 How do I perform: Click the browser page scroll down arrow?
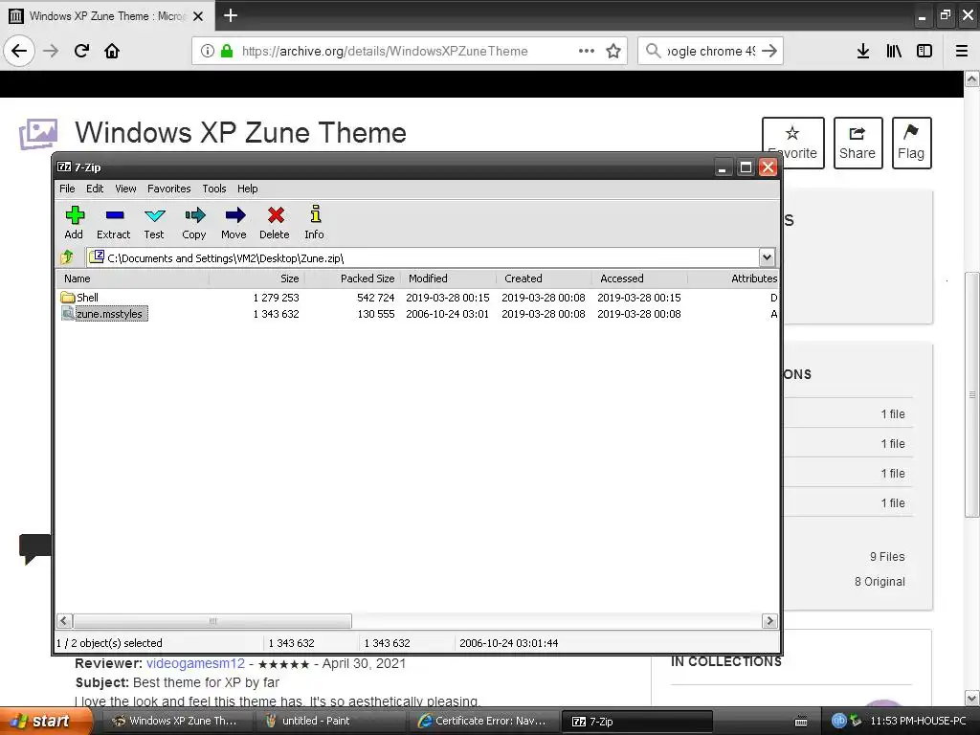tap(972, 698)
